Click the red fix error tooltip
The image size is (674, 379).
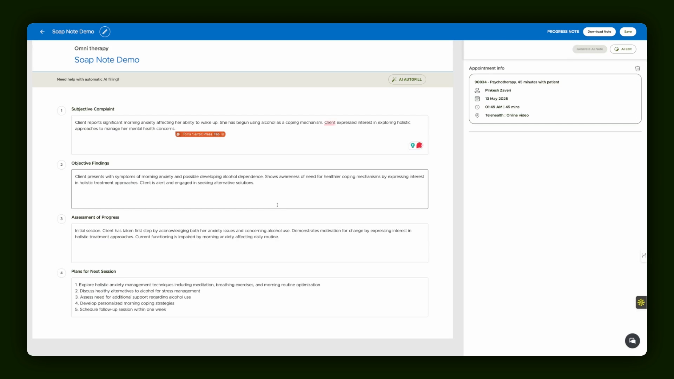tap(200, 134)
